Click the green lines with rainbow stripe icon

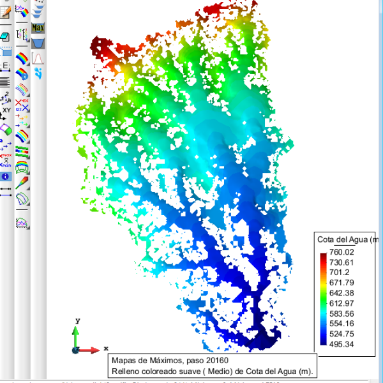point(22,152)
